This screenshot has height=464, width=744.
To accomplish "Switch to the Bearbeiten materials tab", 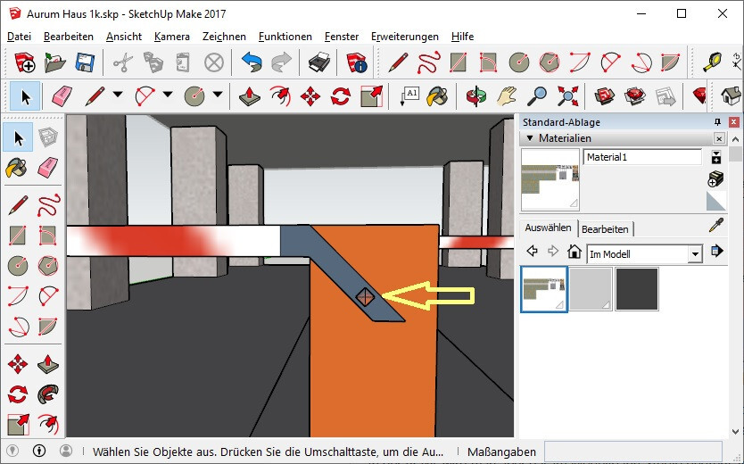I will click(x=605, y=229).
